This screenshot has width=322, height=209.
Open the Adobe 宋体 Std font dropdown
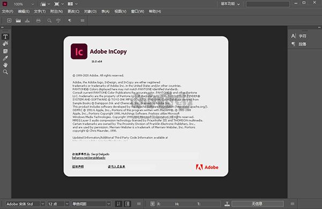pos(42,204)
